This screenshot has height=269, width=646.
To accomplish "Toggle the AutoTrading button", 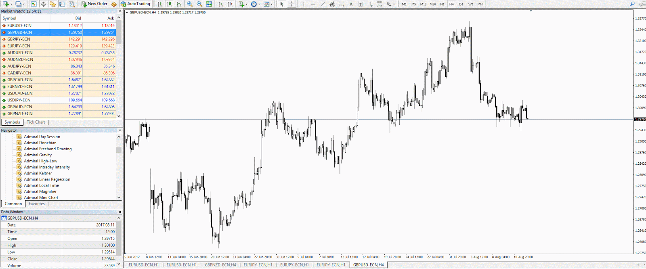I will 136,4.
